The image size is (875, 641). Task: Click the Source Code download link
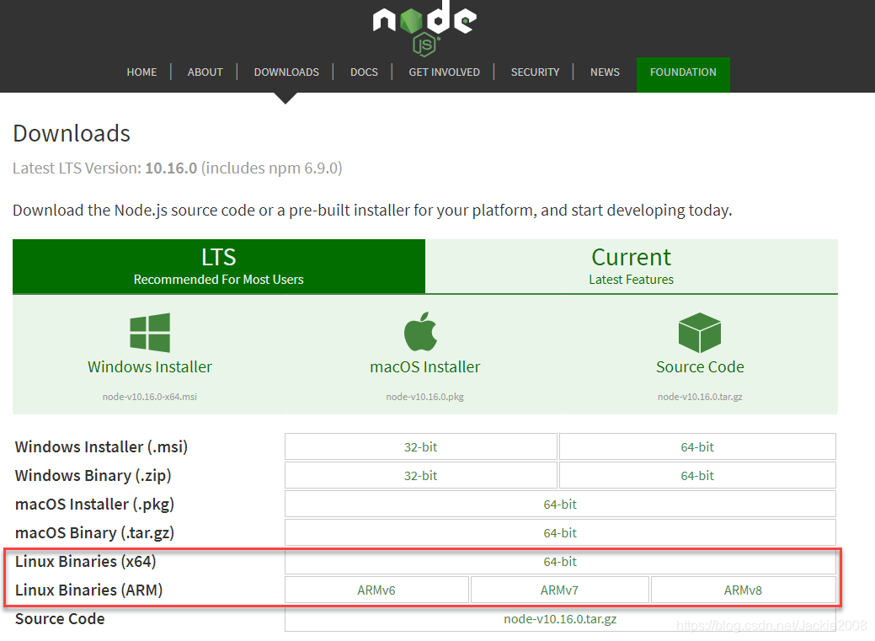coord(700,367)
